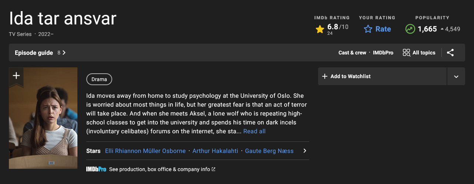Open All topics
474x184 pixels.
click(419, 53)
